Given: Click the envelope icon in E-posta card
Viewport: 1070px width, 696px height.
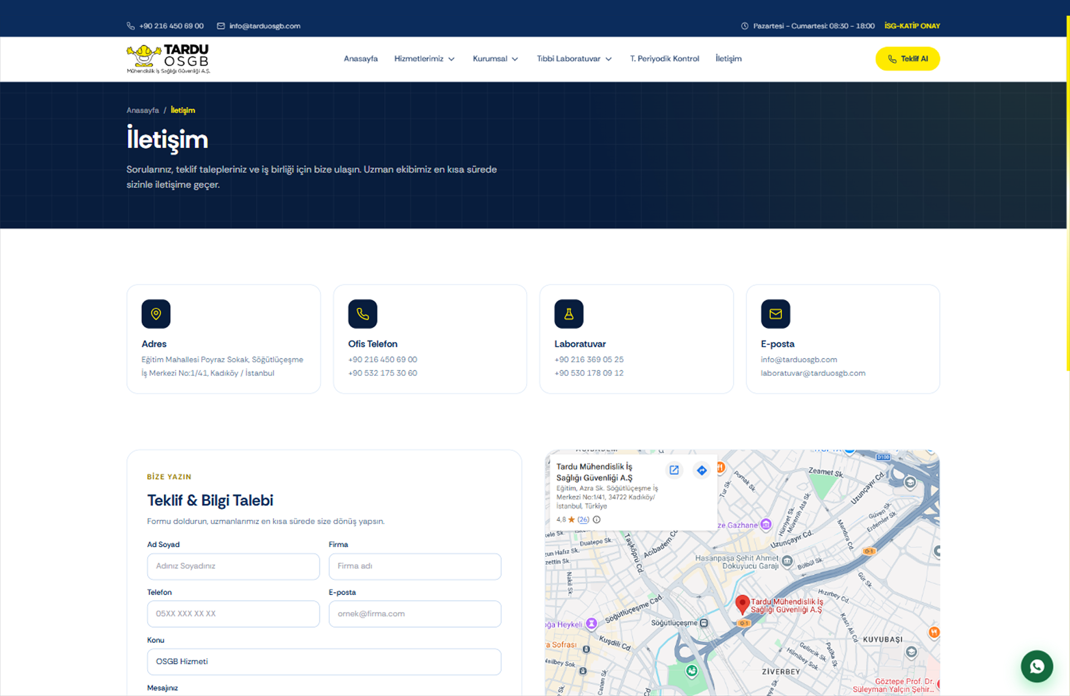Looking at the screenshot, I should coord(776,314).
